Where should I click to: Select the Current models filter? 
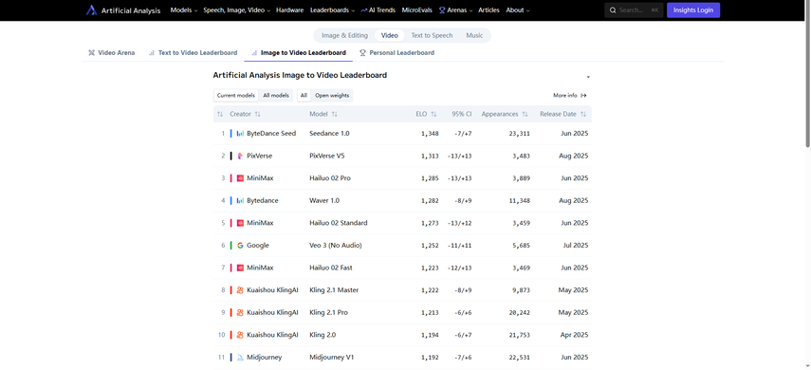click(236, 95)
